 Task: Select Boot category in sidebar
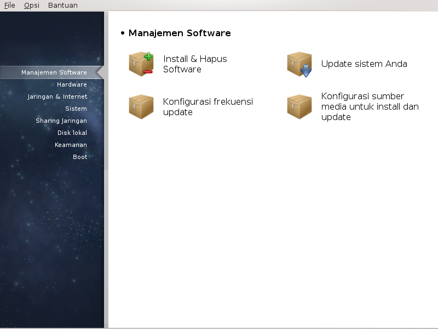click(x=80, y=157)
